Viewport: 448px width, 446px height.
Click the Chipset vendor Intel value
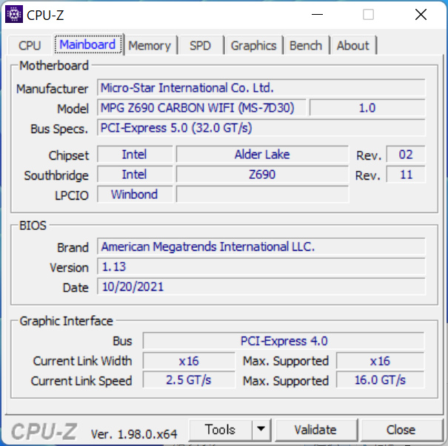(135, 155)
